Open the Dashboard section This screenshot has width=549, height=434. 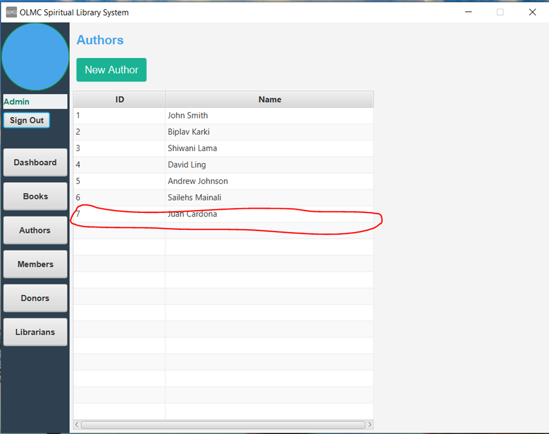coord(35,162)
